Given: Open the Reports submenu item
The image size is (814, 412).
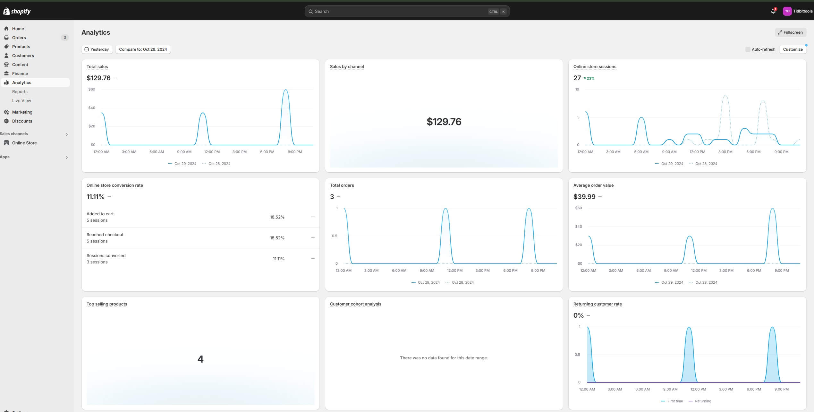Looking at the screenshot, I should [x=20, y=91].
